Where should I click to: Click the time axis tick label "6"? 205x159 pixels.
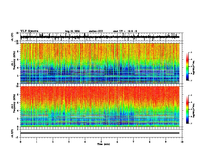118,142
